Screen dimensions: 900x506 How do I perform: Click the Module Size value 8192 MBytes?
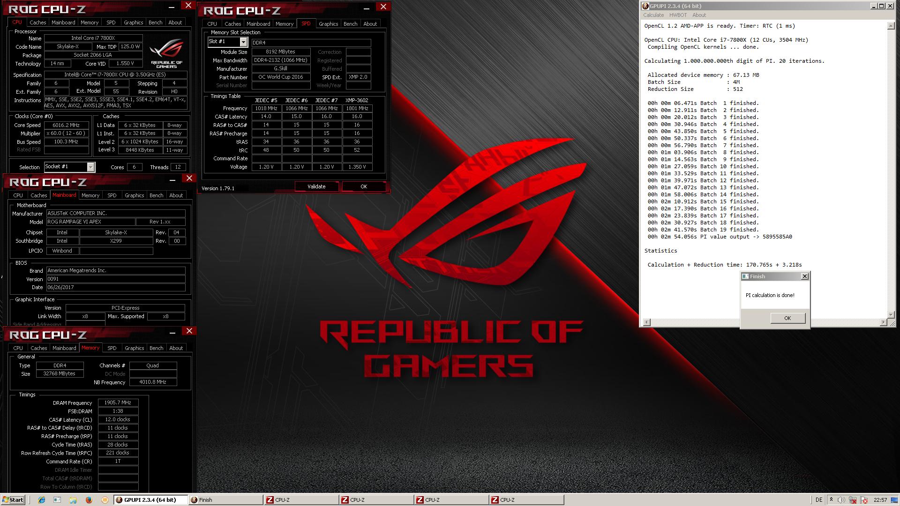click(281, 52)
